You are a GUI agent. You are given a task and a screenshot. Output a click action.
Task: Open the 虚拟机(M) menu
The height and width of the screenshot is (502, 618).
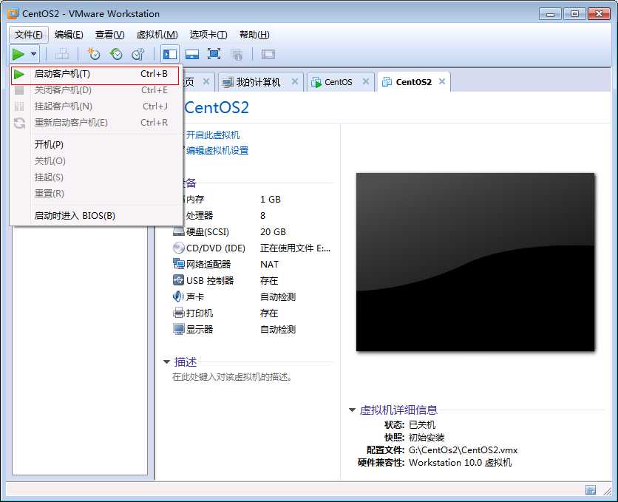[157, 35]
